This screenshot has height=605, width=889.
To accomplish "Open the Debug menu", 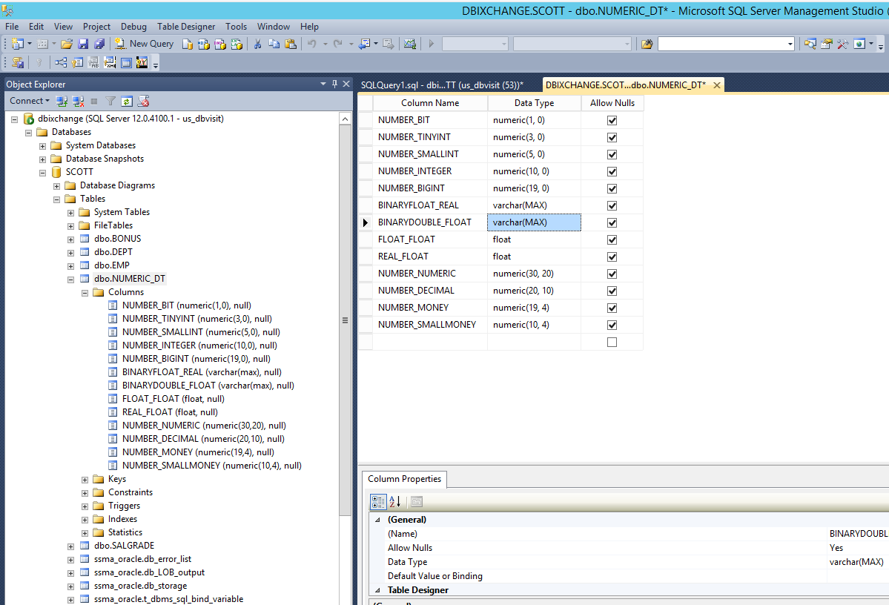I will (133, 27).
